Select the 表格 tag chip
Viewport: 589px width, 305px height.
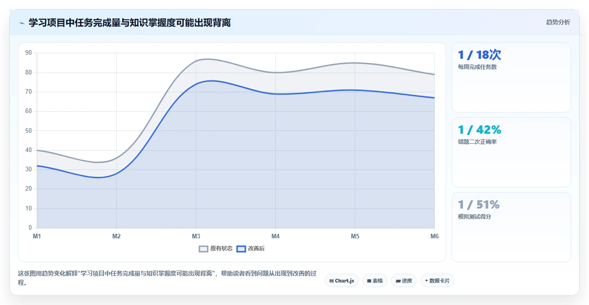pyautogui.click(x=375, y=281)
